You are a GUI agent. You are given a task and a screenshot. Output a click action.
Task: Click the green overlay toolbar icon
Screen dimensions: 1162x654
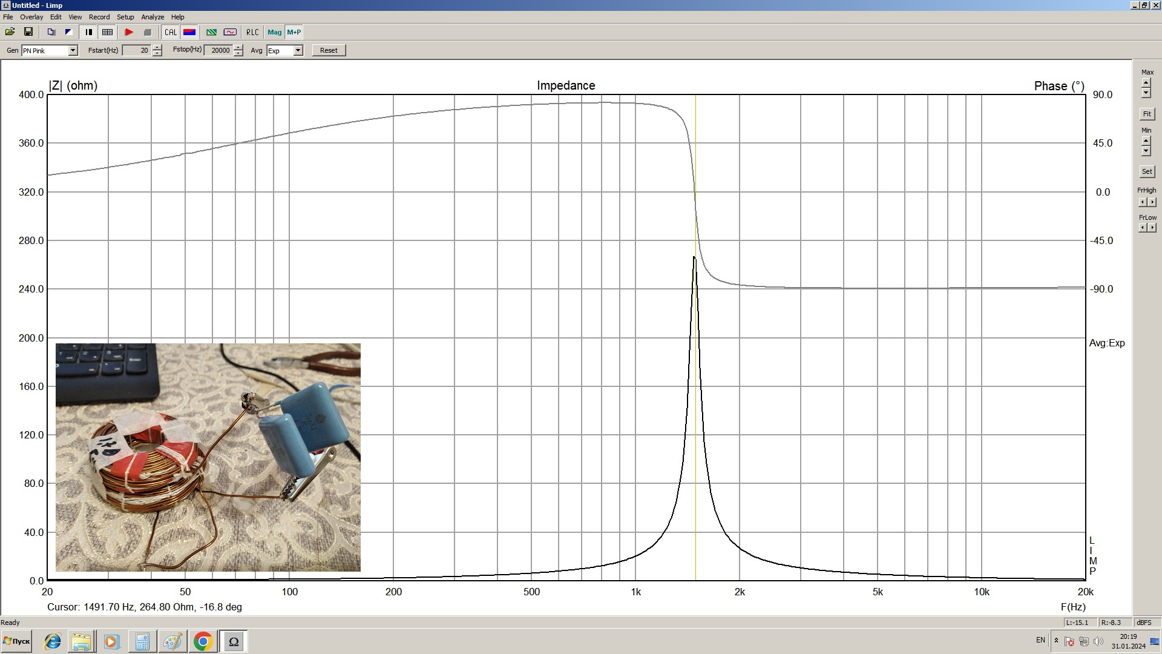coord(211,32)
